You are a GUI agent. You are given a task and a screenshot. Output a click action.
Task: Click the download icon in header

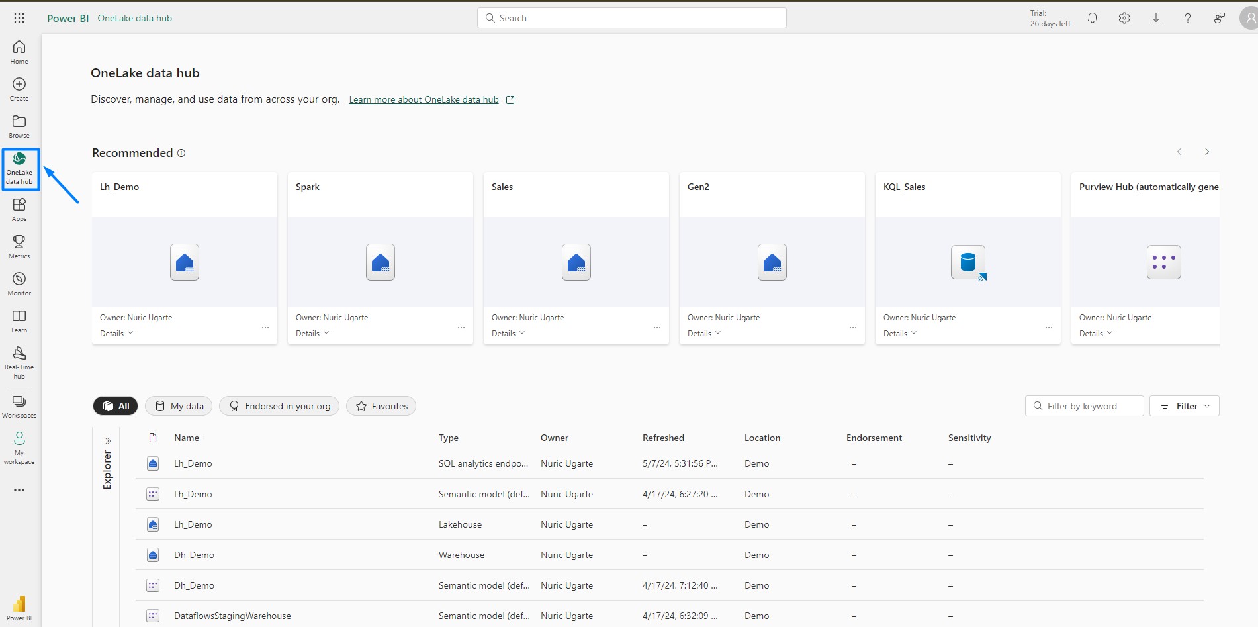[x=1156, y=18]
